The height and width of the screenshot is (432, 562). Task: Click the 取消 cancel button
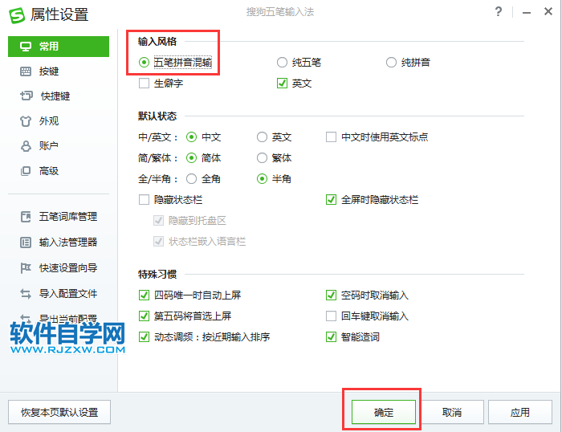(x=452, y=412)
